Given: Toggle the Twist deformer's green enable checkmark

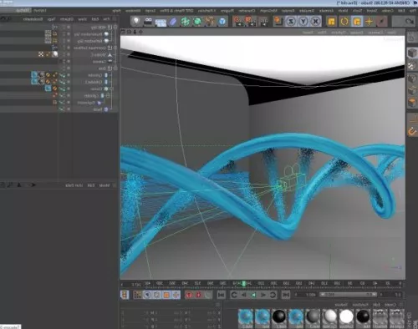Looking at the screenshot, I should [62, 109].
